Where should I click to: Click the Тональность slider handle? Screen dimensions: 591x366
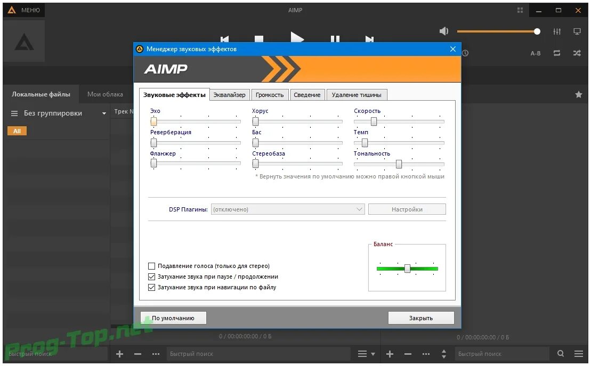[x=399, y=164]
